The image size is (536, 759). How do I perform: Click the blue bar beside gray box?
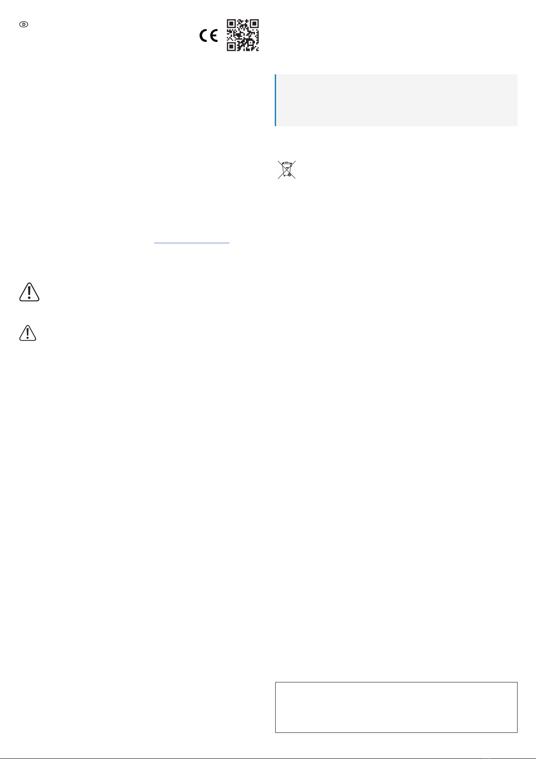click(x=275, y=100)
